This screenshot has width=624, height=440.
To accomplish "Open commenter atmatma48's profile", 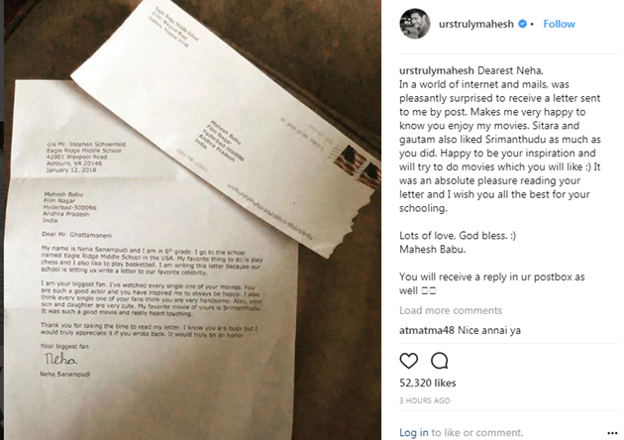I will 428,330.
